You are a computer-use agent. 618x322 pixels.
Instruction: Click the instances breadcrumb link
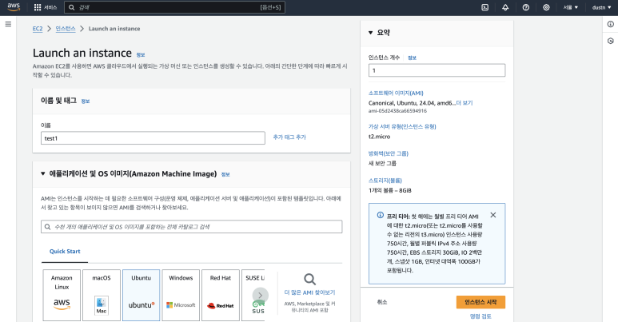[66, 29]
